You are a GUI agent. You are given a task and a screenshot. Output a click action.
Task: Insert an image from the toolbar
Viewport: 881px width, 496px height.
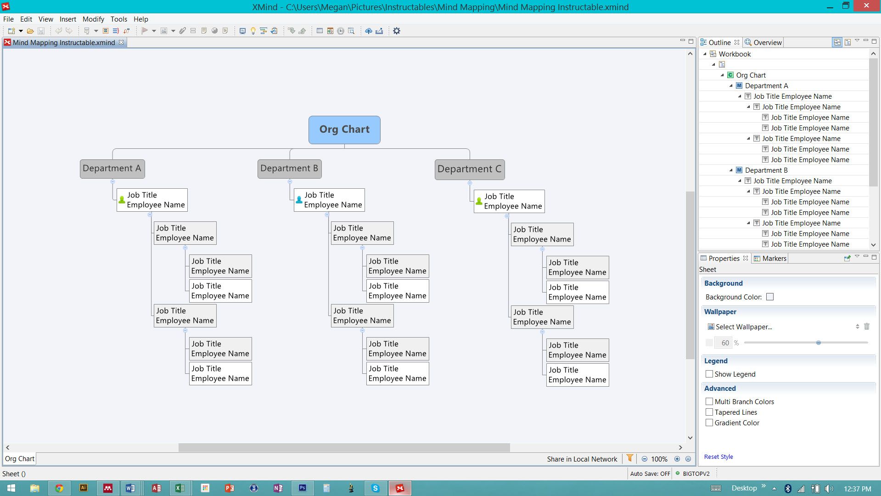coord(164,31)
